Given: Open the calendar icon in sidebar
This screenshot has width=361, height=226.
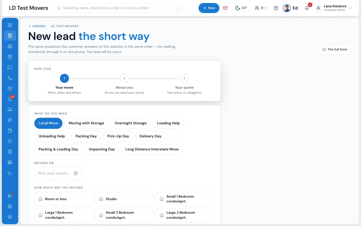Looking at the screenshot, I should pyautogui.click(x=10, y=57).
